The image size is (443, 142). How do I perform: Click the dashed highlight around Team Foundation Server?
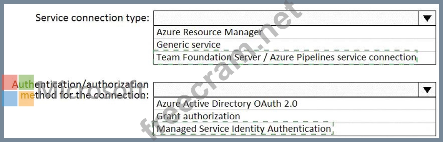(x=285, y=57)
